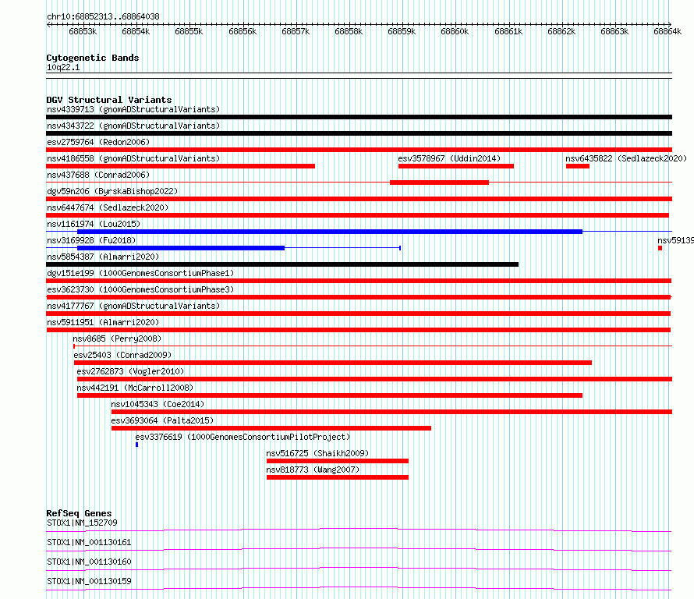Click the nsv818773 (Wang2007) red bar
694x599 pixels.
[338, 477]
